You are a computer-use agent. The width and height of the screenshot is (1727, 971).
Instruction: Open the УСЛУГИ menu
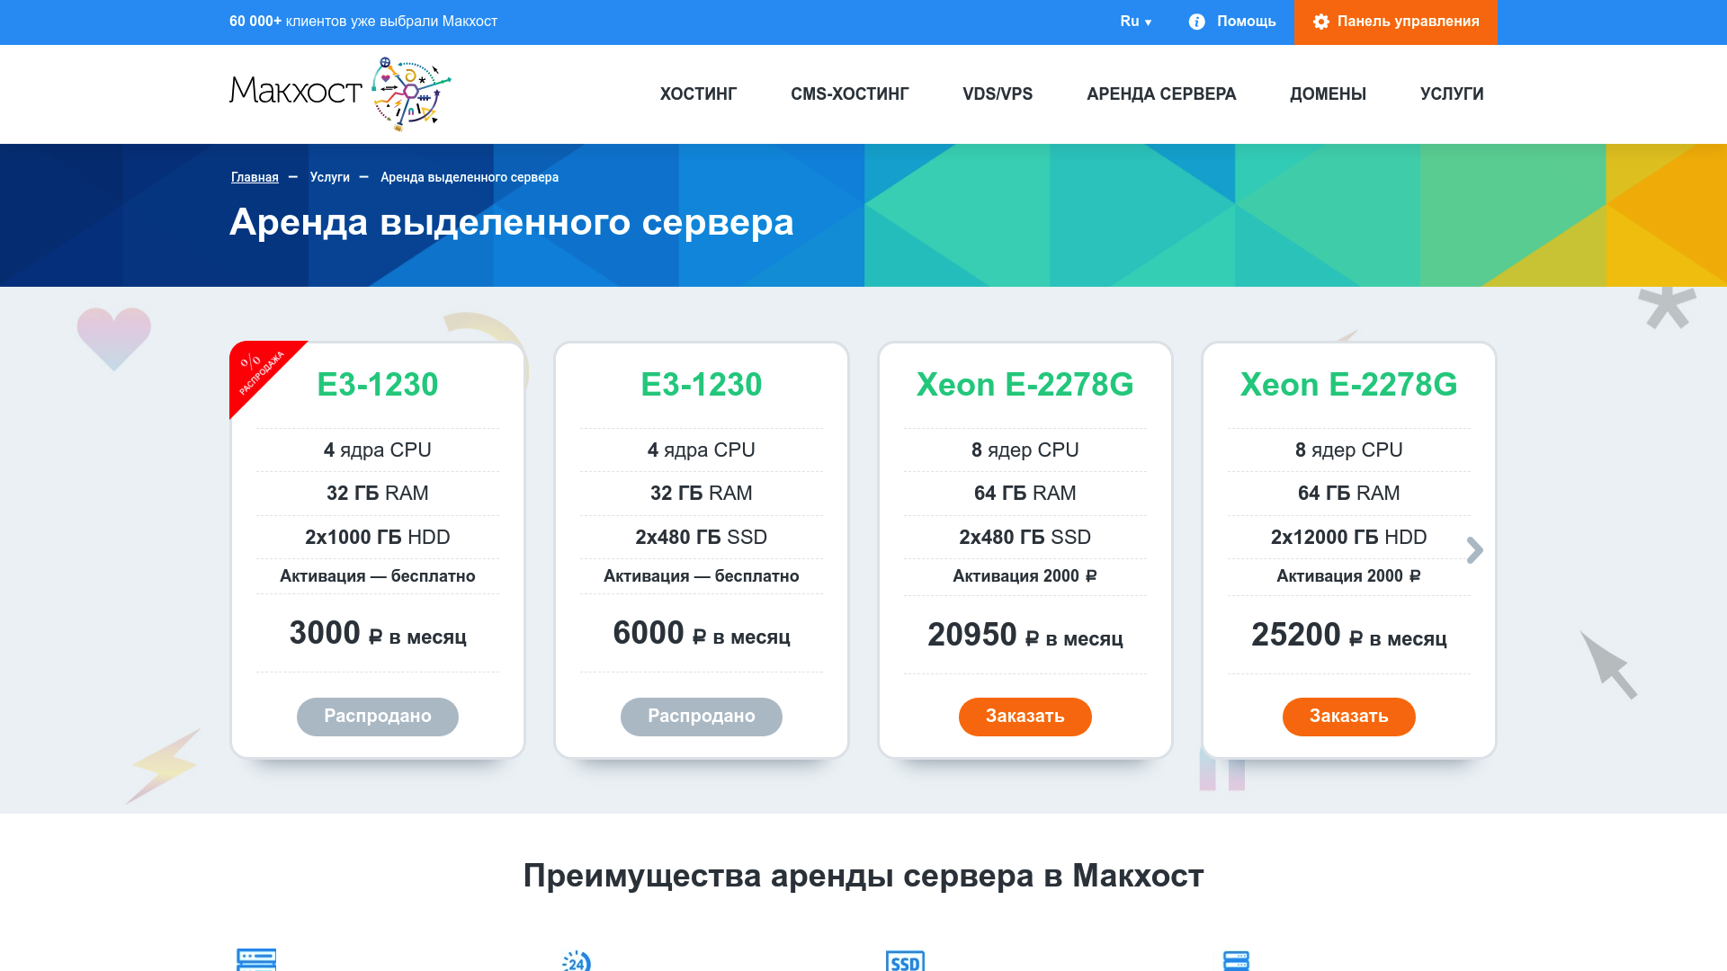coord(1452,94)
